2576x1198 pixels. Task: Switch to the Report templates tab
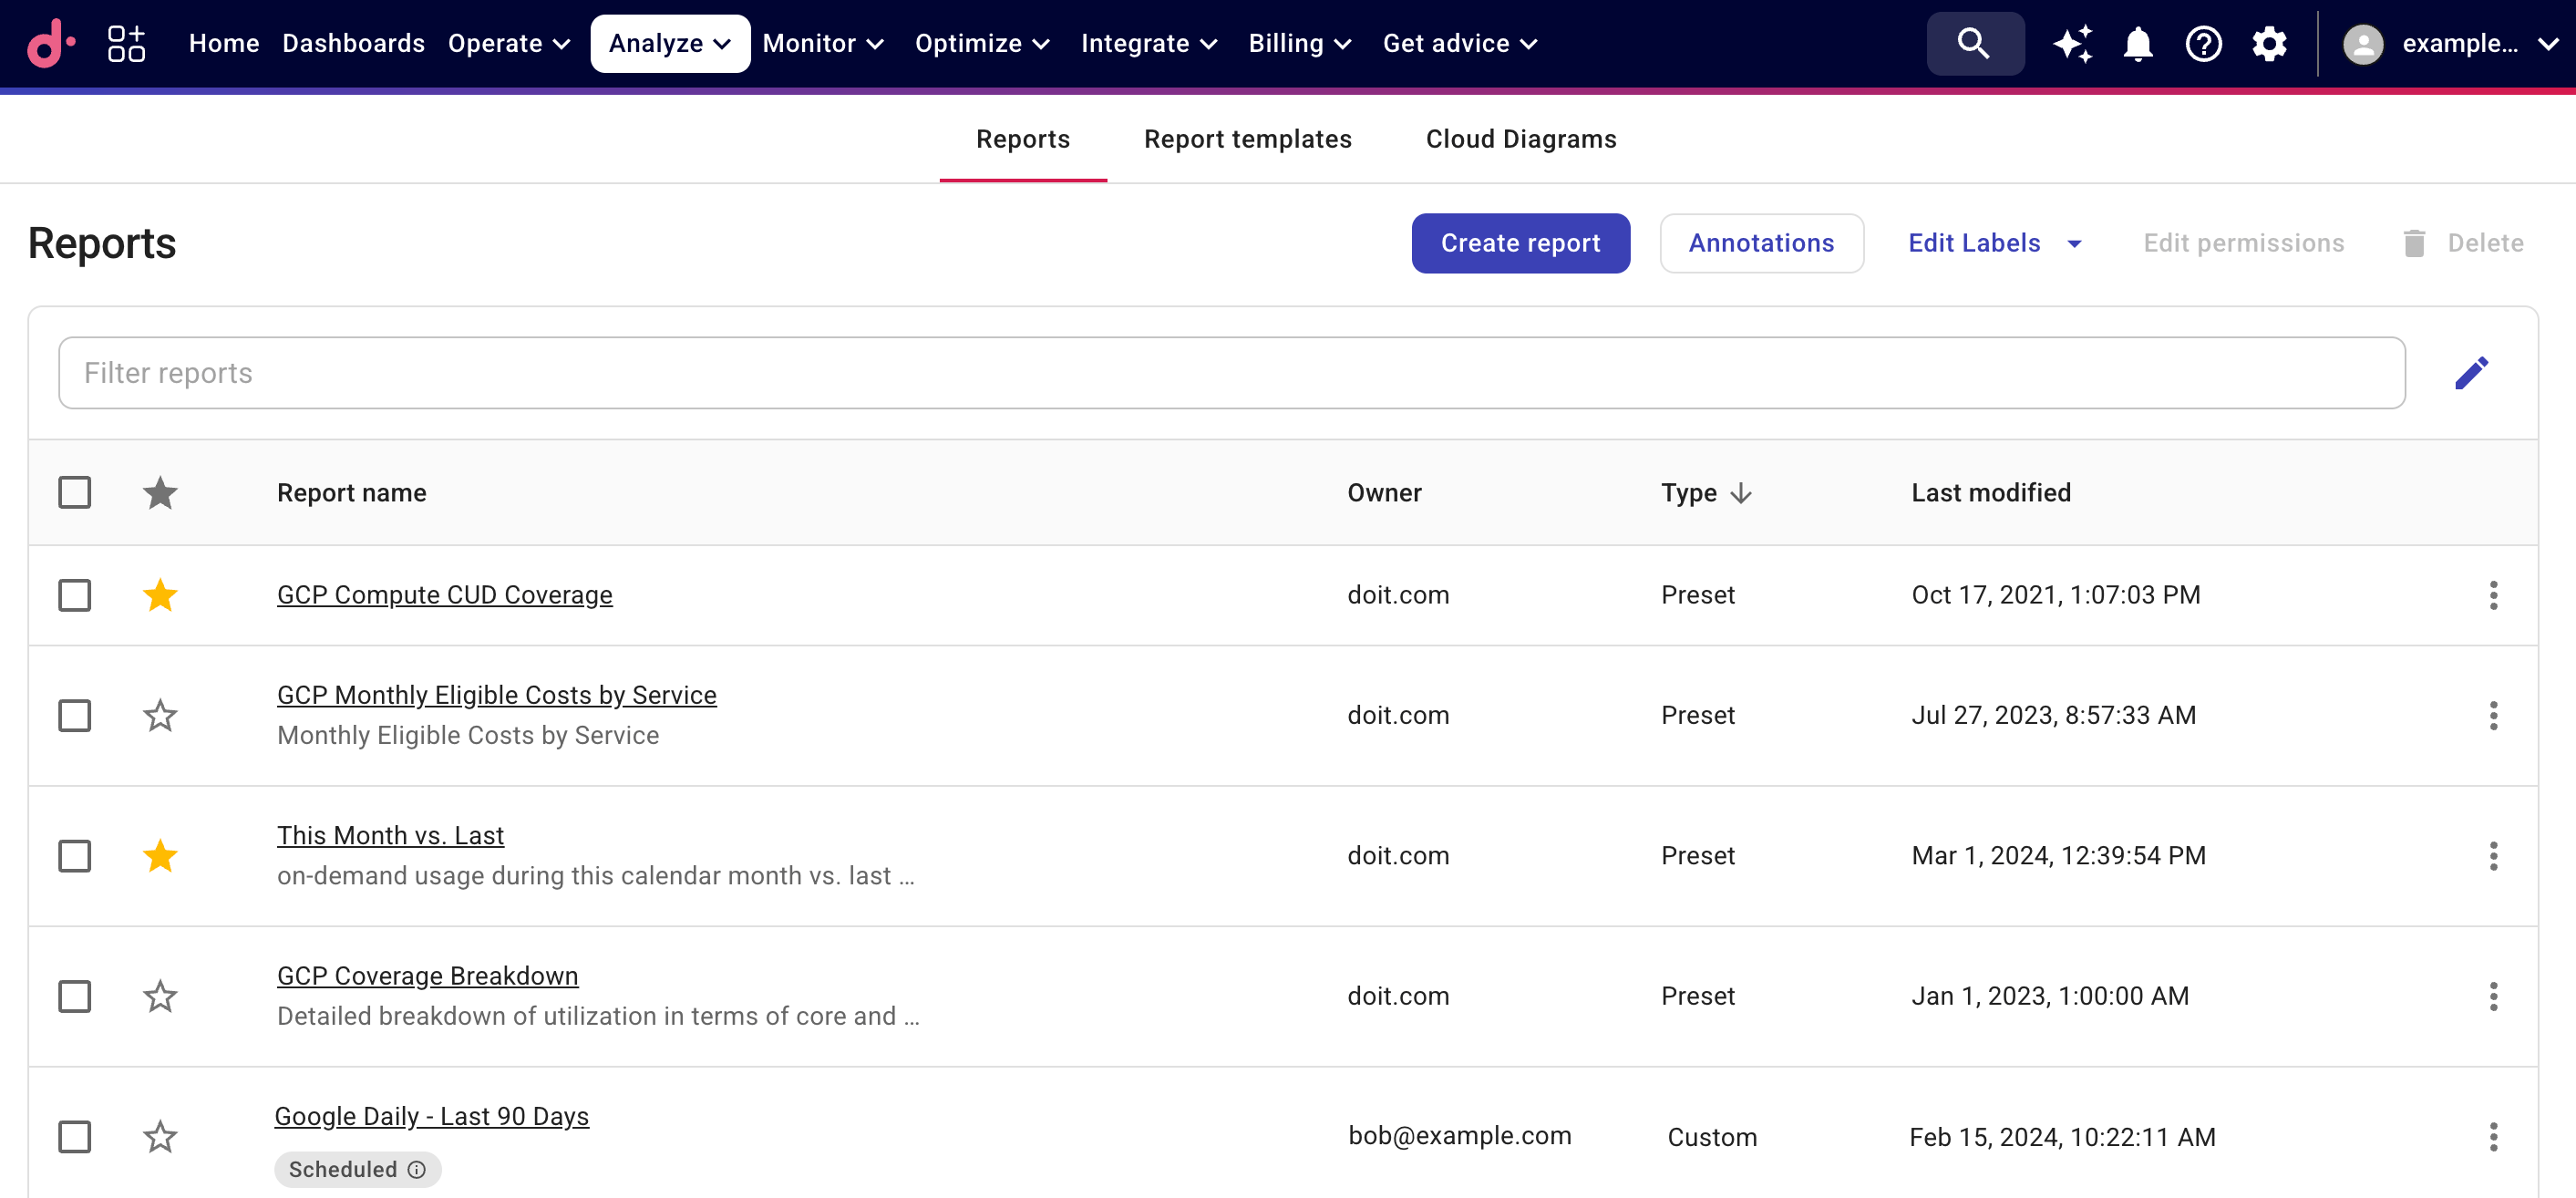(1248, 139)
